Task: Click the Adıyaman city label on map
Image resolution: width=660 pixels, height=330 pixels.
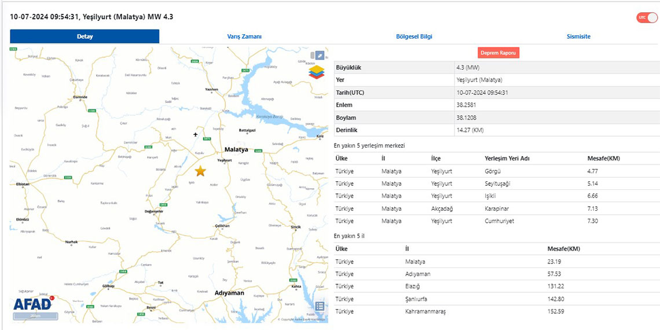Action: click(x=229, y=293)
